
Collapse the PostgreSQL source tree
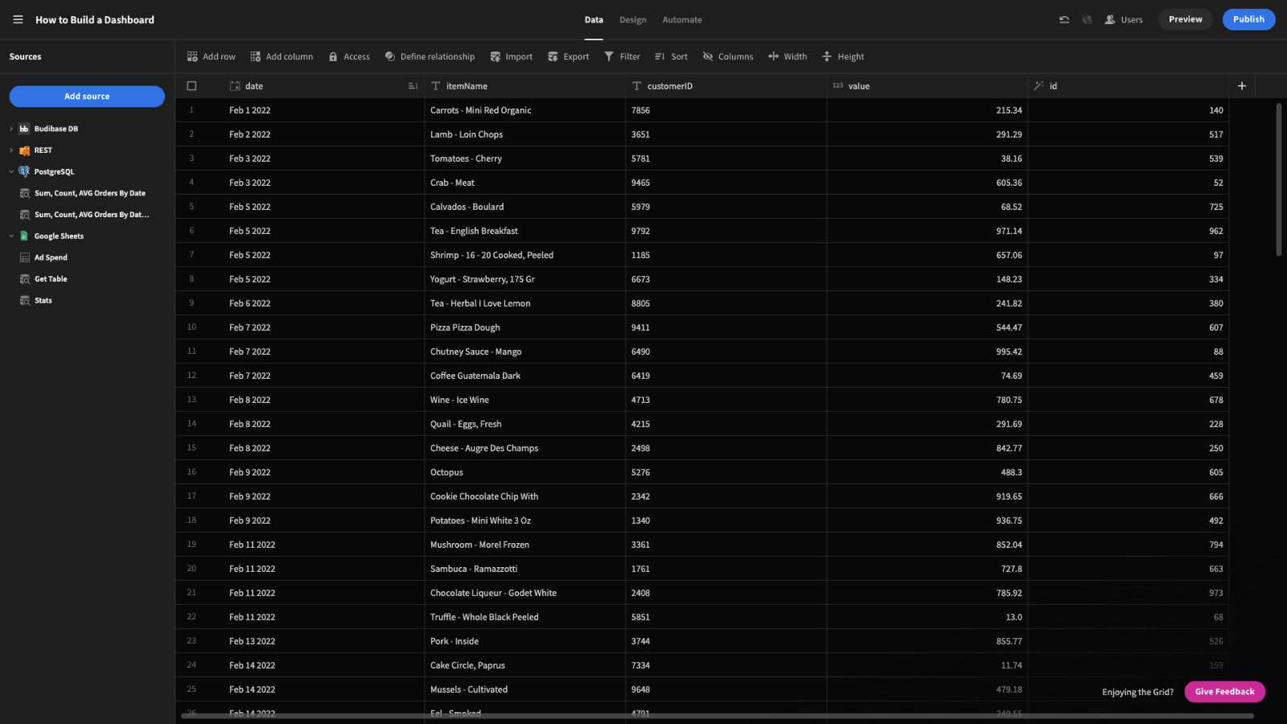pyautogui.click(x=11, y=171)
